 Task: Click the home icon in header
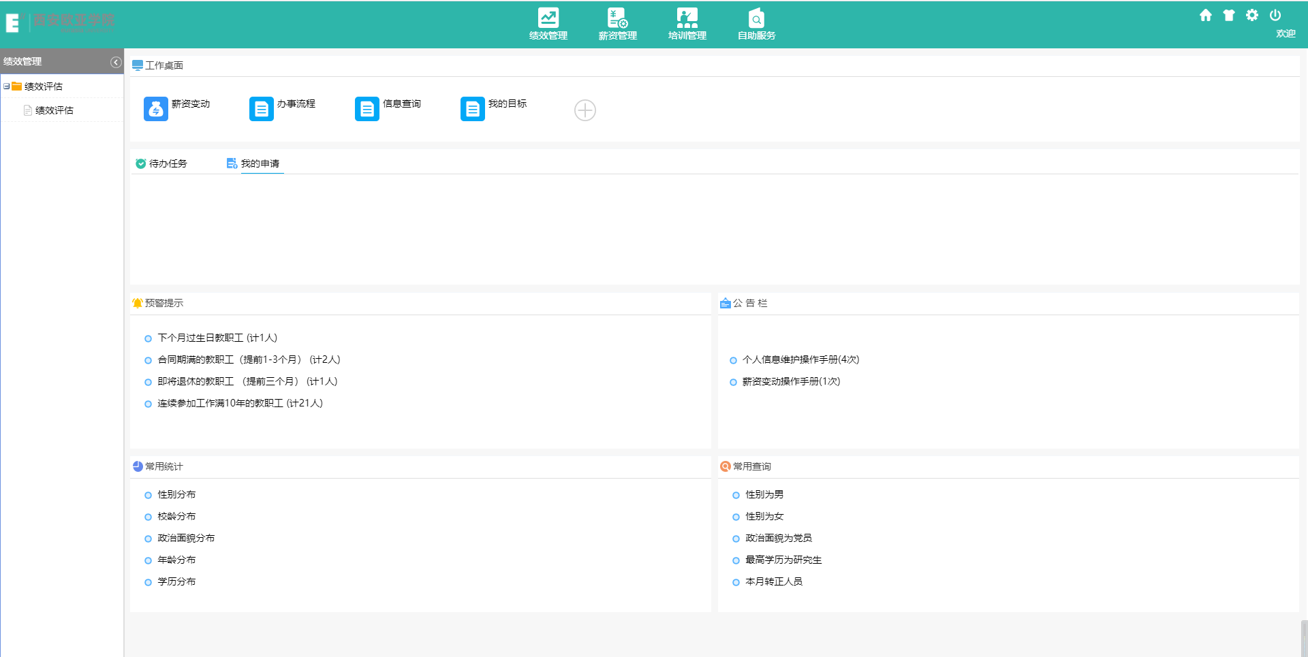click(x=1205, y=15)
